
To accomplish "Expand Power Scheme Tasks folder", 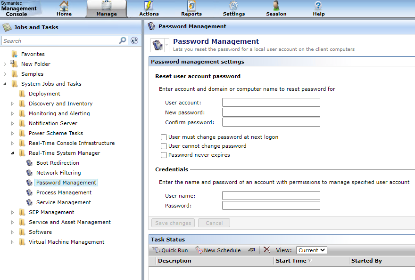I will [12, 133].
